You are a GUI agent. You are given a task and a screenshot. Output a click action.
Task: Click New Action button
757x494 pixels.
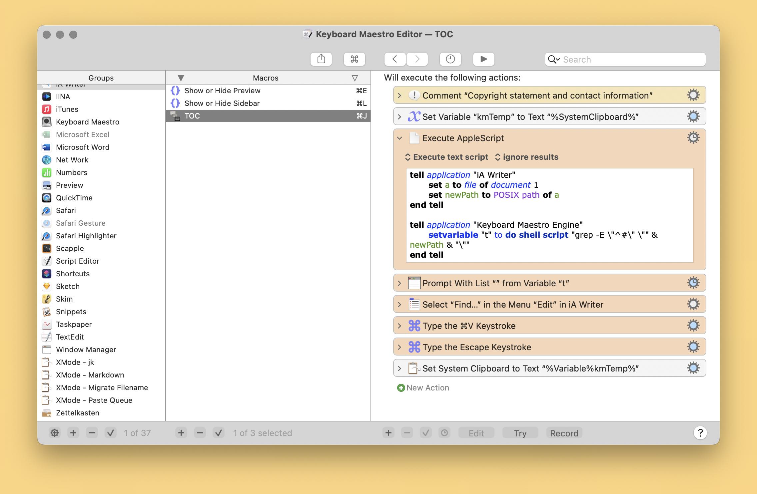point(422,387)
